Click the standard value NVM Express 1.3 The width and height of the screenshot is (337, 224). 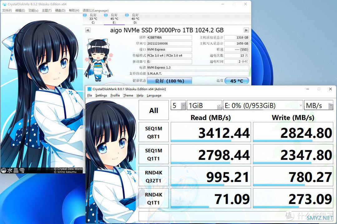pyautogui.click(x=198, y=67)
